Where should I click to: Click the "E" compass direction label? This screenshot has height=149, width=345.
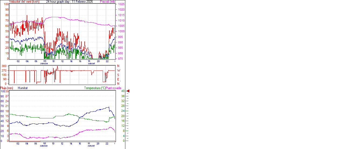point(118,79)
